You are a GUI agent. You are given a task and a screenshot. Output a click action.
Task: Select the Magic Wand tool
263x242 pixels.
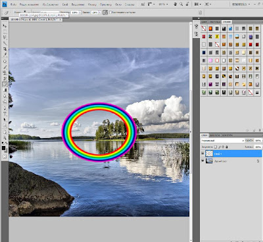tap(5, 43)
